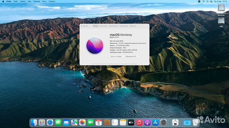This screenshot has width=229, height=128.
Task: Launch Apple TV from the Dock
Action: (131, 123)
